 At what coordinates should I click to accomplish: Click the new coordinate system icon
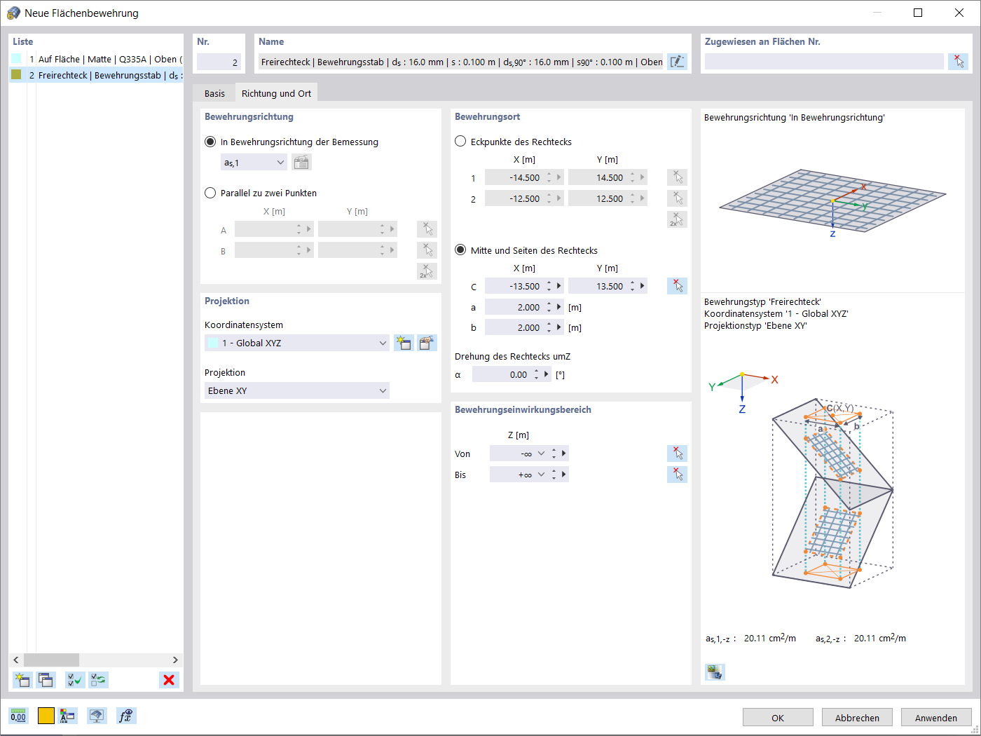coord(404,343)
